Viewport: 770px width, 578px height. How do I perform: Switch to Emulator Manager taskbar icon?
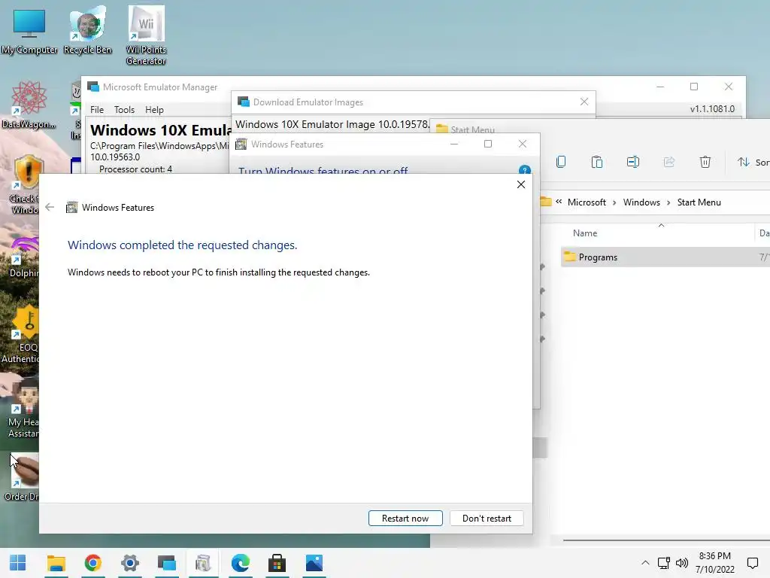167,563
